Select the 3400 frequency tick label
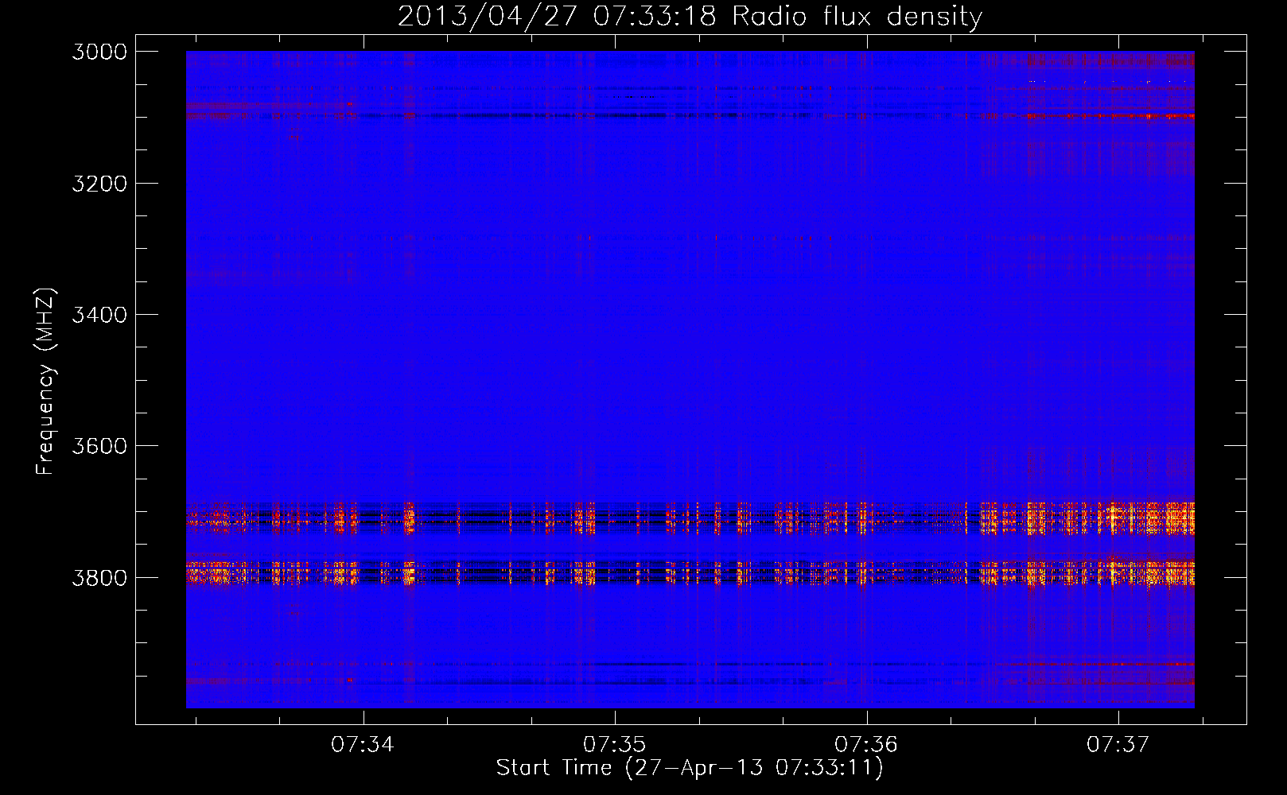Image resolution: width=1287 pixels, height=795 pixels. 99,315
